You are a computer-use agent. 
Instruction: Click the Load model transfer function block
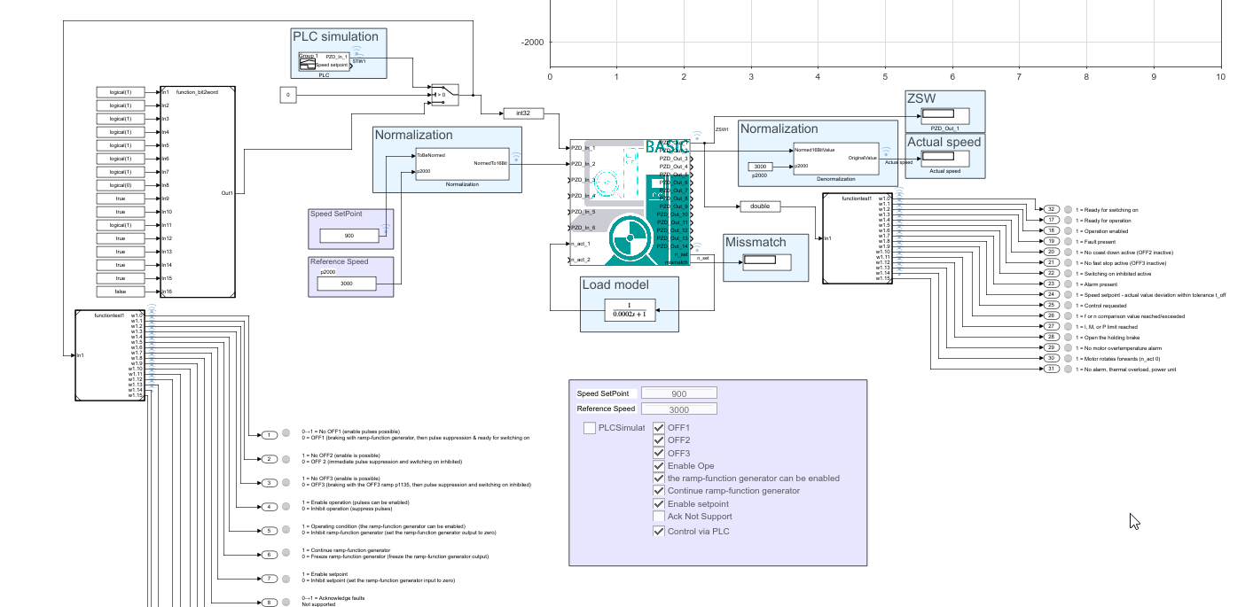click(x=630, y=308)
